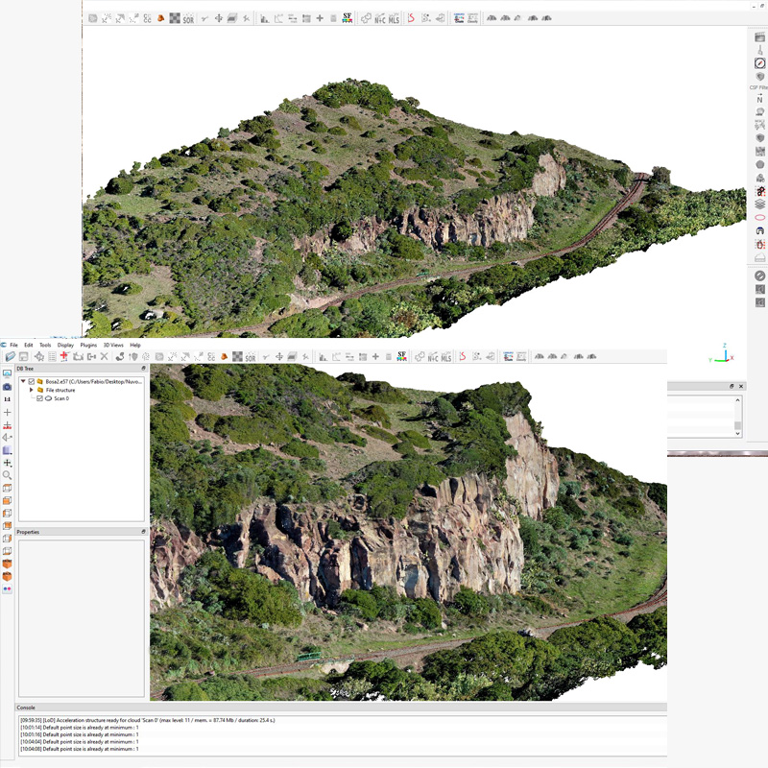Click the magnifier zoom icon in left sidebar

[x=7, y=475]
